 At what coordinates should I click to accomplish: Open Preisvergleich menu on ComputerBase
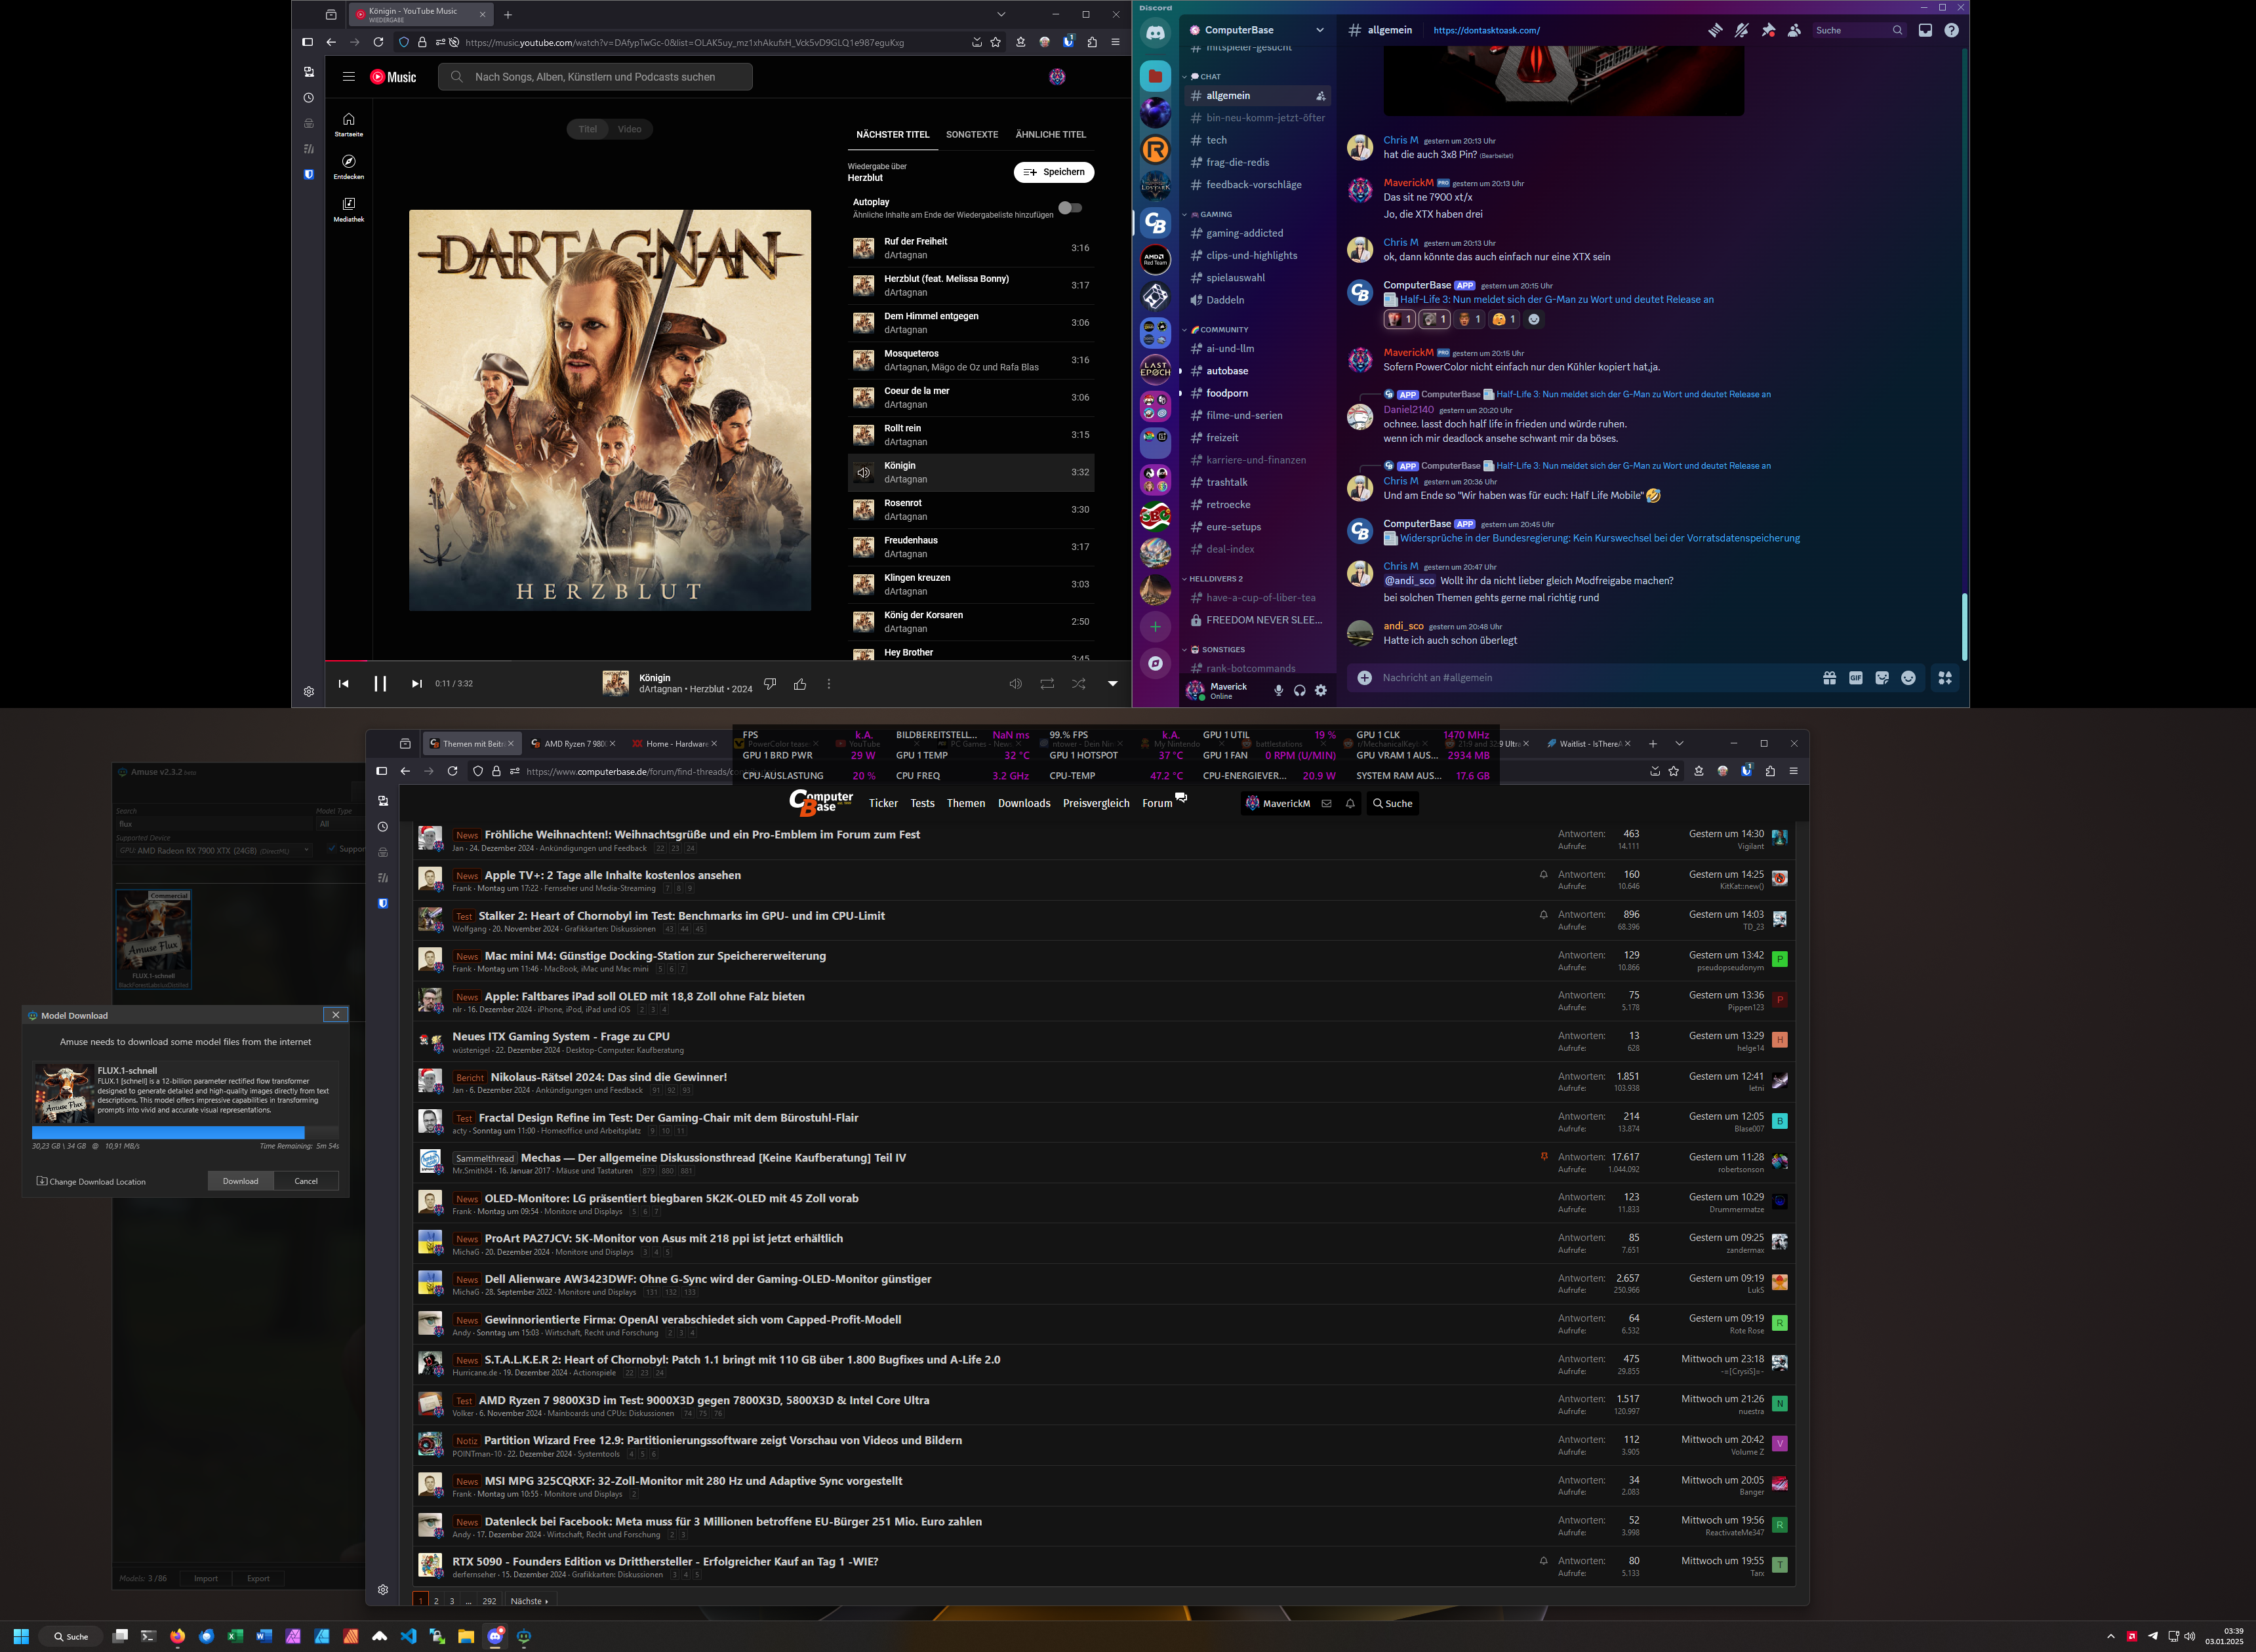pos(1095,803)
